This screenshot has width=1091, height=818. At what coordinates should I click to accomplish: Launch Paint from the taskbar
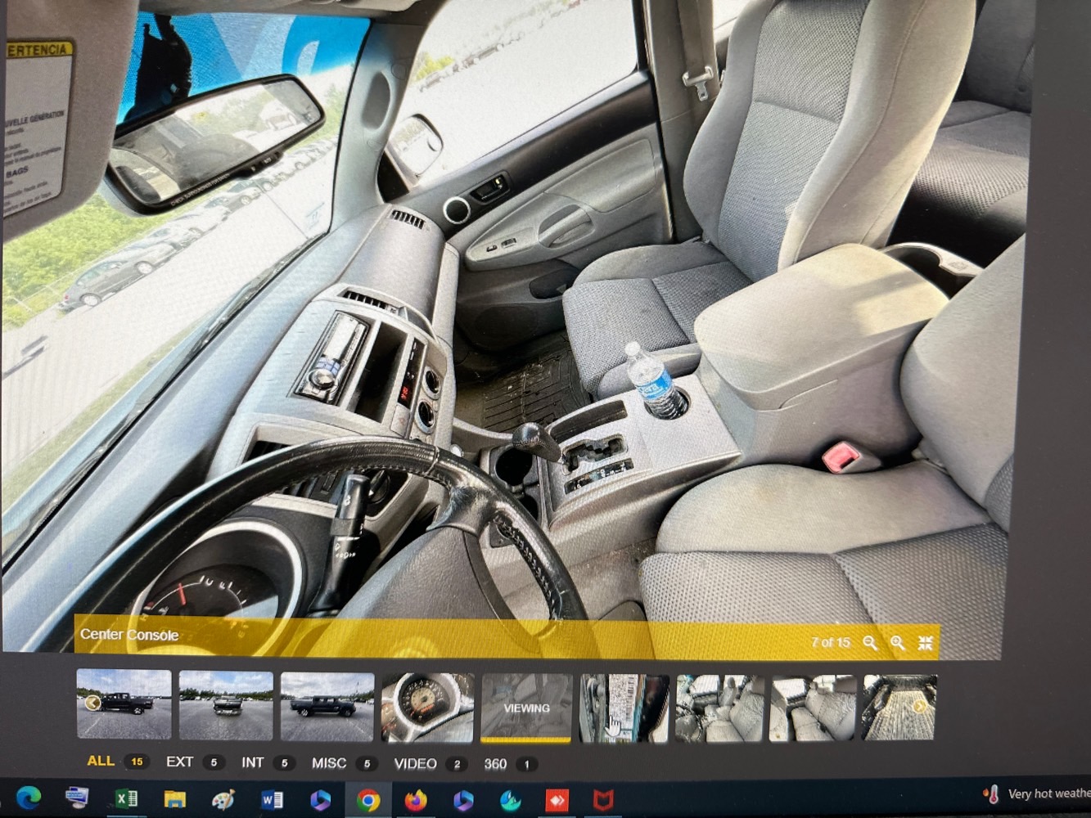pyautogui.click(x=223, y=798)
